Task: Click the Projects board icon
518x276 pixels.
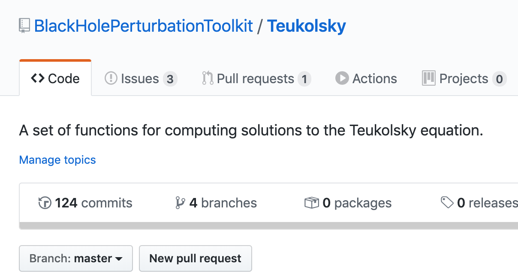Action: (429, 78)
